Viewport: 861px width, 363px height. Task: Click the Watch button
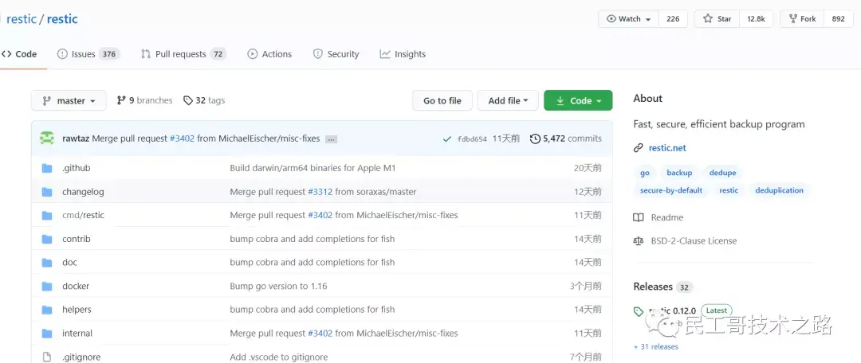628,18
